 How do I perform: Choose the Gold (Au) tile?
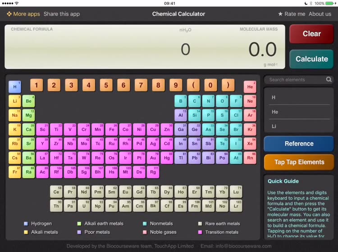153,158
